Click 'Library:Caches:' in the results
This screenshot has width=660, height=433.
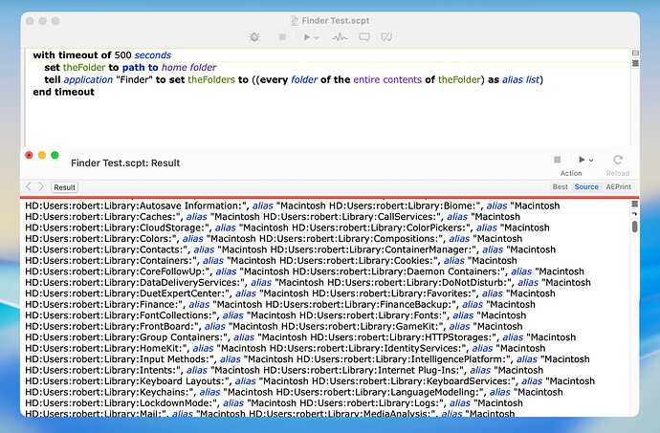(143, 217)
